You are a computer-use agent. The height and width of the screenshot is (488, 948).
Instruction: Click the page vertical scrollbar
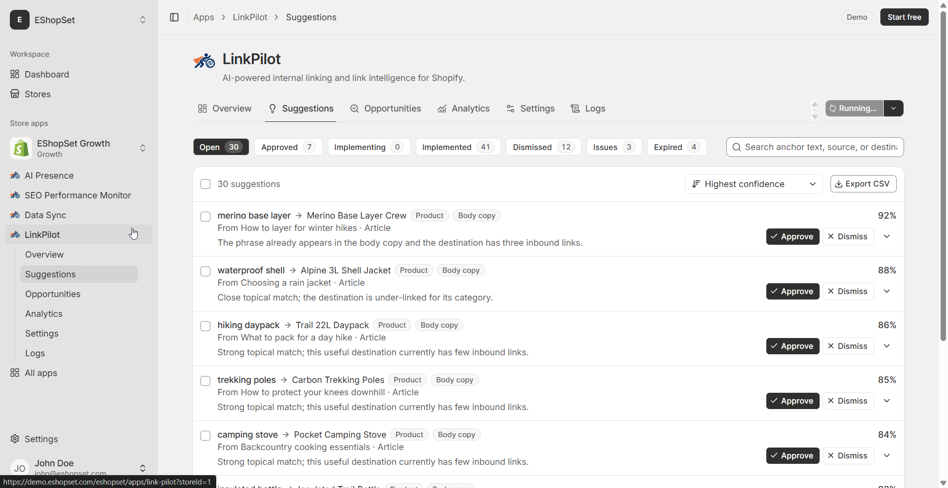(x=943, y=175)
